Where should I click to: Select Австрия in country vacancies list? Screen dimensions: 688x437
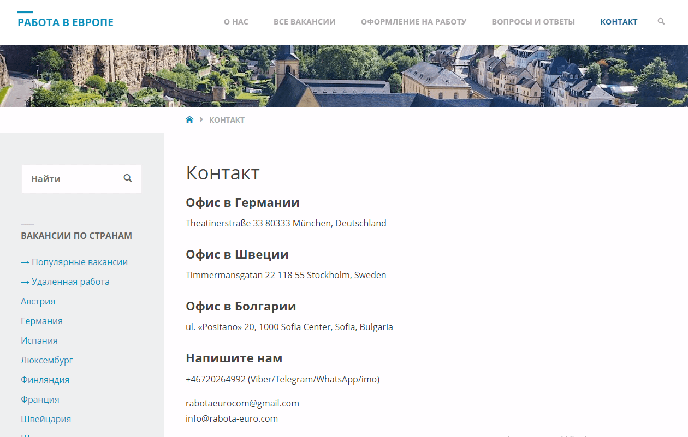tap(38, 301)
